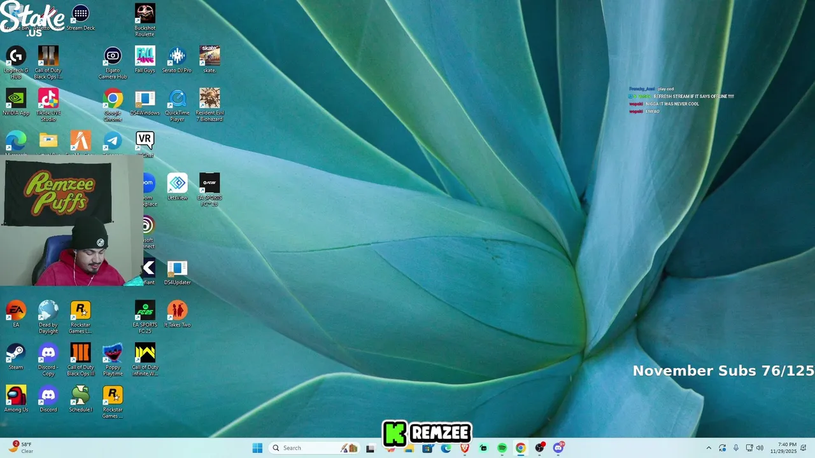Open the Logitech G HUB shortcut

(16, 63)
